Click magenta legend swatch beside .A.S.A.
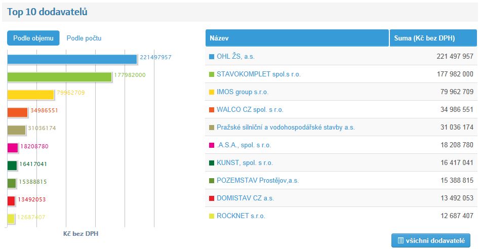This screenshot has height=249, width=480. pos(212,145)
